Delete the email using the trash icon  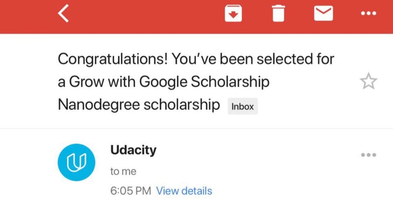(278, 14)
